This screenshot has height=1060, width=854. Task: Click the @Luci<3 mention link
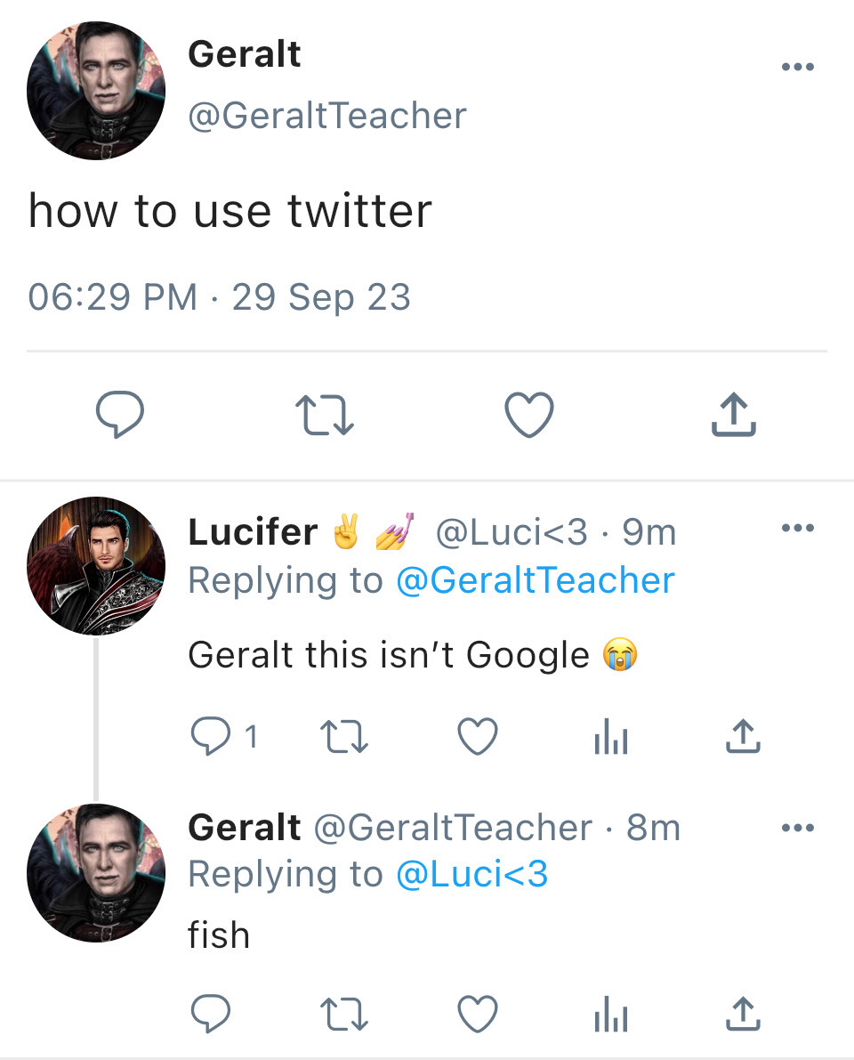[471, 875]
